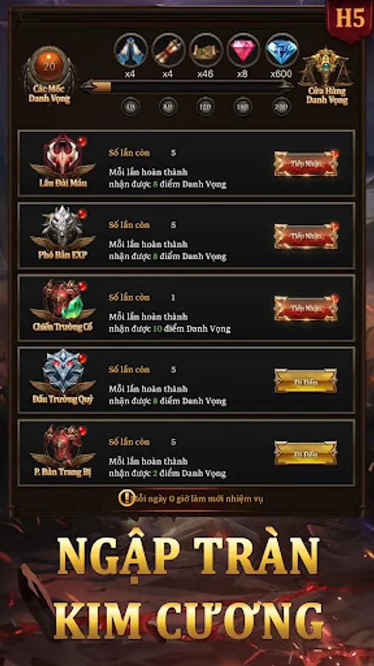
Task: Open the Các Mốc Danh Vọng orb icon
Action: (50, 67)
